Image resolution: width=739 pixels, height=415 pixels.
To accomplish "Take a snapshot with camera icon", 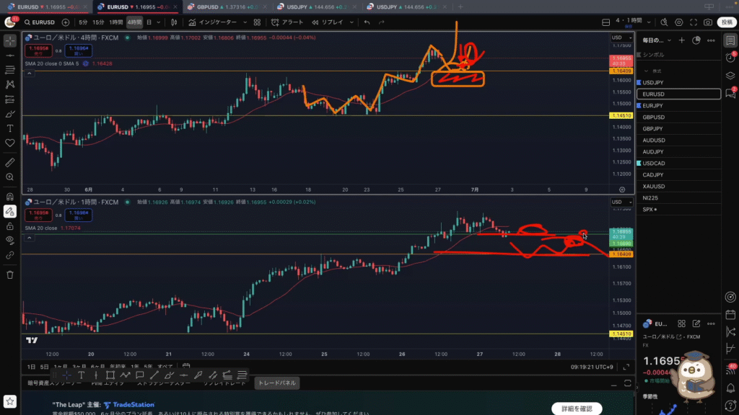I will coord(708,22).
